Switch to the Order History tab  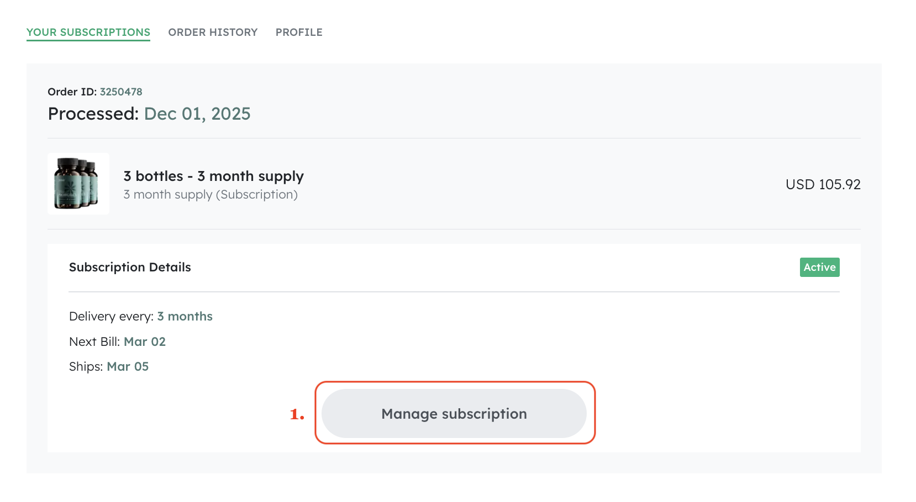coord(213,32)
